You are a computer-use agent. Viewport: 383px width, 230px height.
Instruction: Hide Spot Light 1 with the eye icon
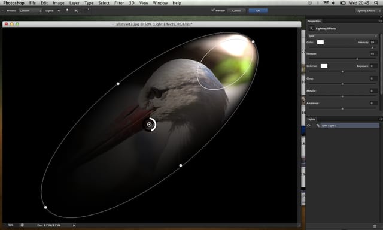[x=309, y=125]
